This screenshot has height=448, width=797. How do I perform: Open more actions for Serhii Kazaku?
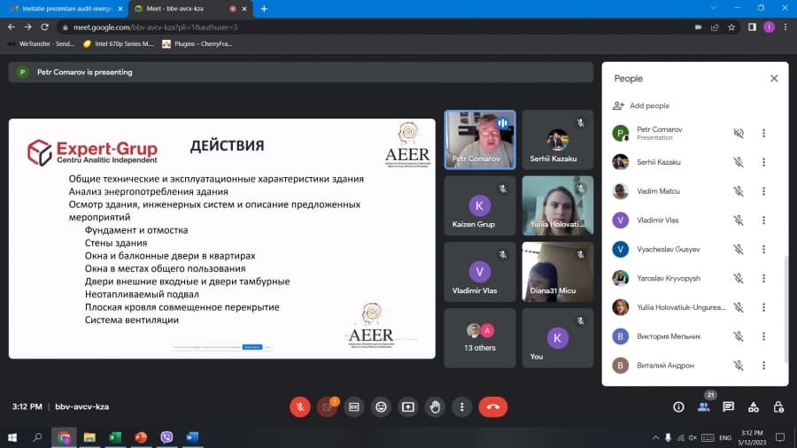point(763,162)
